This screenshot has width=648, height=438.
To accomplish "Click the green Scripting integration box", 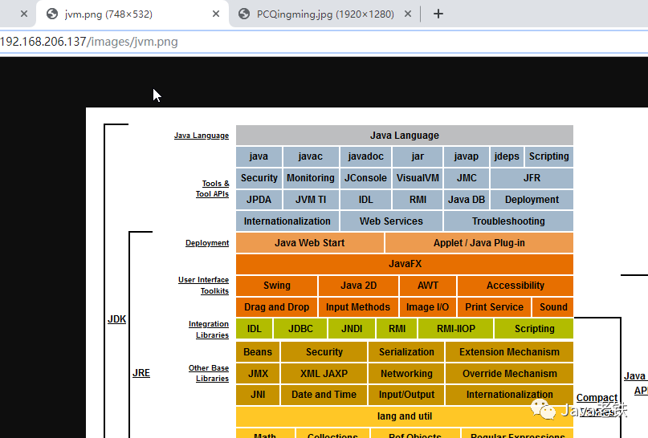I will [x=534, y=329].
